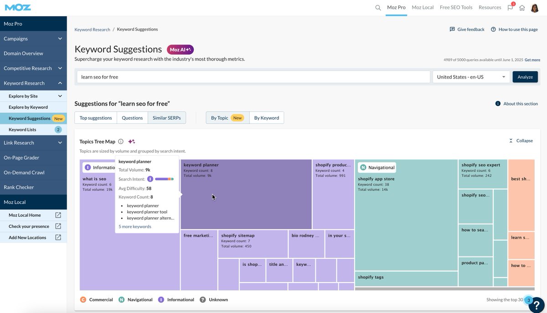Click the Search Intent color bar in tooltip
547x313 pixels.
164,179
